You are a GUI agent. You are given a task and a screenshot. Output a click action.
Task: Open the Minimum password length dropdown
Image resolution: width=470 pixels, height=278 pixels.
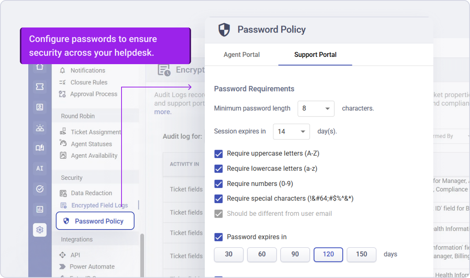coord(316,108)
